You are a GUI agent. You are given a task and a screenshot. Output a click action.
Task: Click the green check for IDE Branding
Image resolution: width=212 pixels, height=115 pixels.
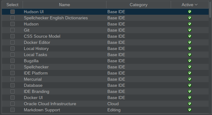point(190,91)
